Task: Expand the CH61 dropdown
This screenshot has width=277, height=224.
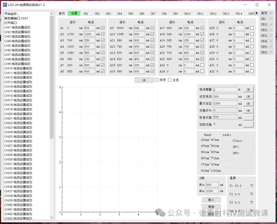Action: click(266, 52)
